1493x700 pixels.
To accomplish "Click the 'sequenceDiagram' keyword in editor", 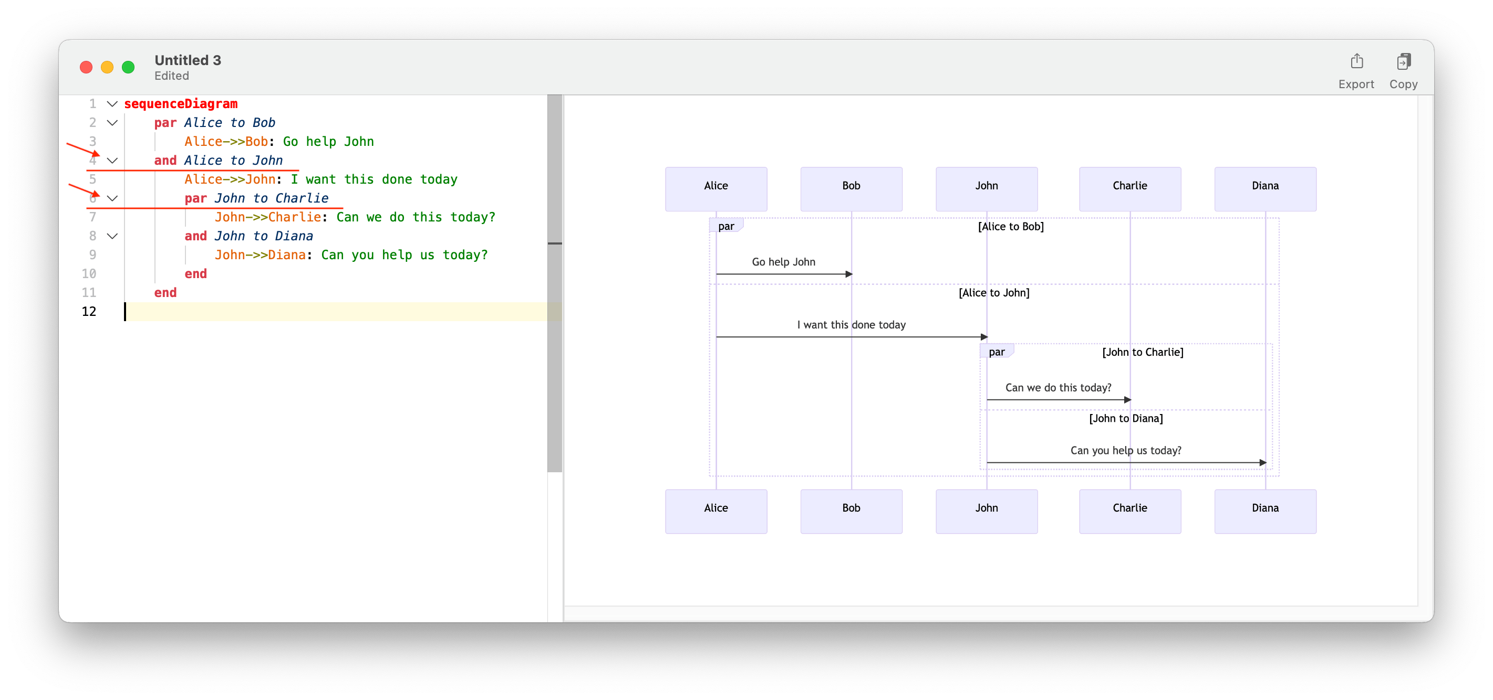I will [x=181, y=104].
